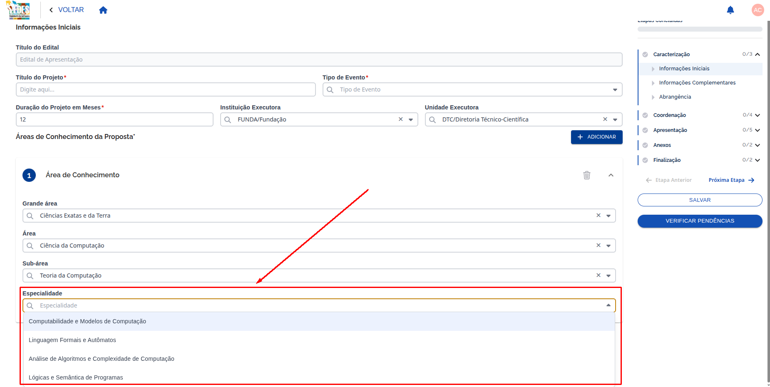Click search icon in Tipo de Evento

tap(330, 89)
